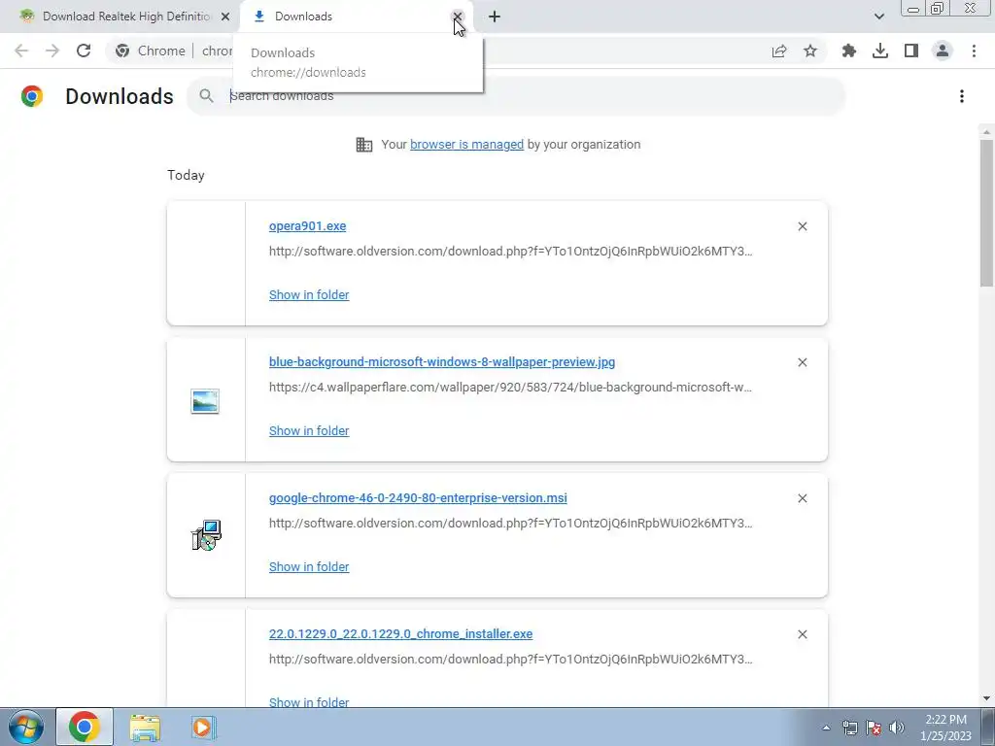The width and height of the screenshot is (995, 746).
Task: Click the wallpaperflare source URL text
Action: pos(510,387)
